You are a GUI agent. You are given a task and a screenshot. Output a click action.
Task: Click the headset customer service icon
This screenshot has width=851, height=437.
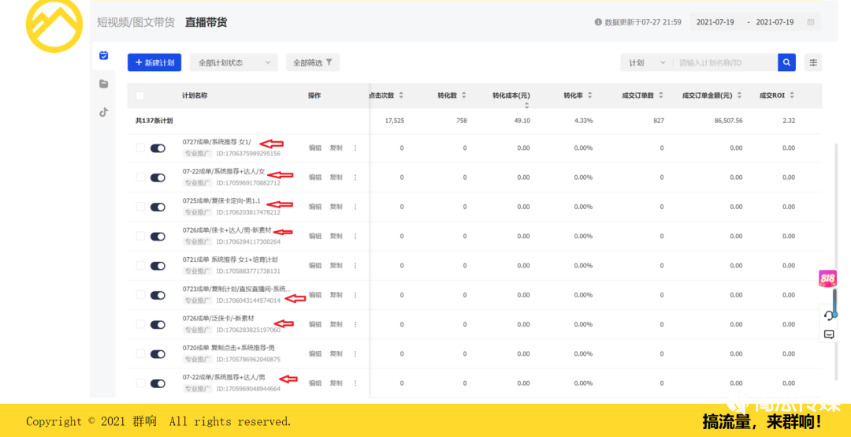[x=828, y=315]
